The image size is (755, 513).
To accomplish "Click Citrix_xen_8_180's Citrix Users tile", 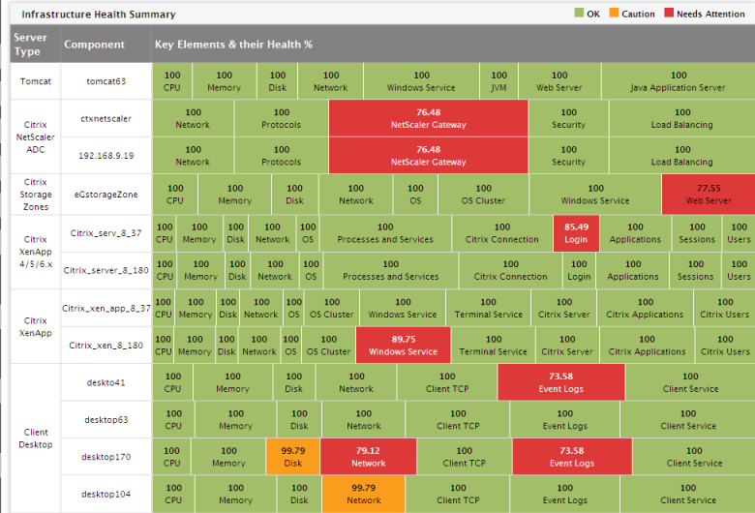I will click(x=725, y=346).
